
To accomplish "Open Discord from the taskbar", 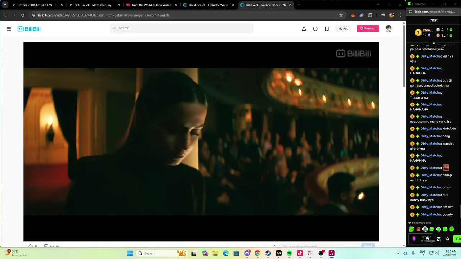I will tap(247, 253).
